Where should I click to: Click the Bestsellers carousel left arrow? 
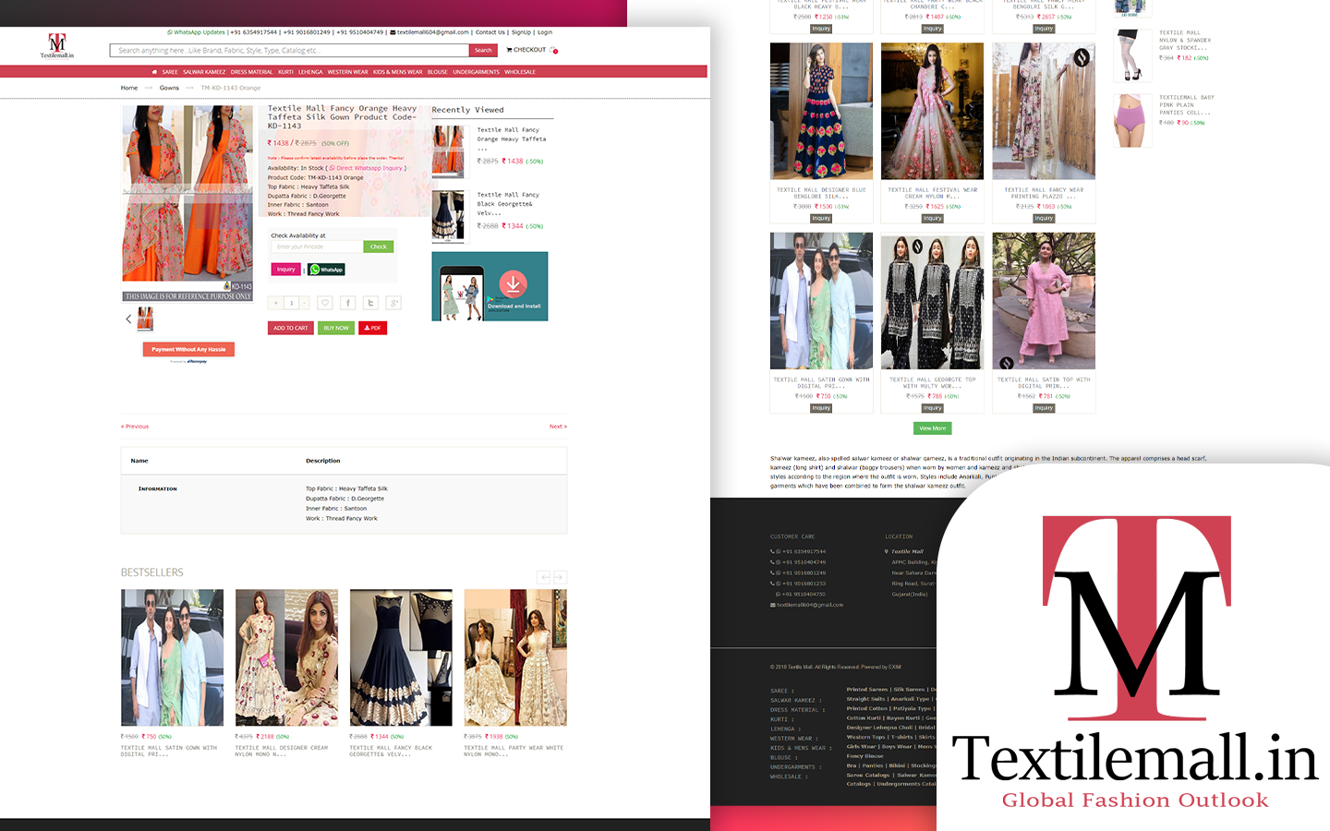pos(545,577)
